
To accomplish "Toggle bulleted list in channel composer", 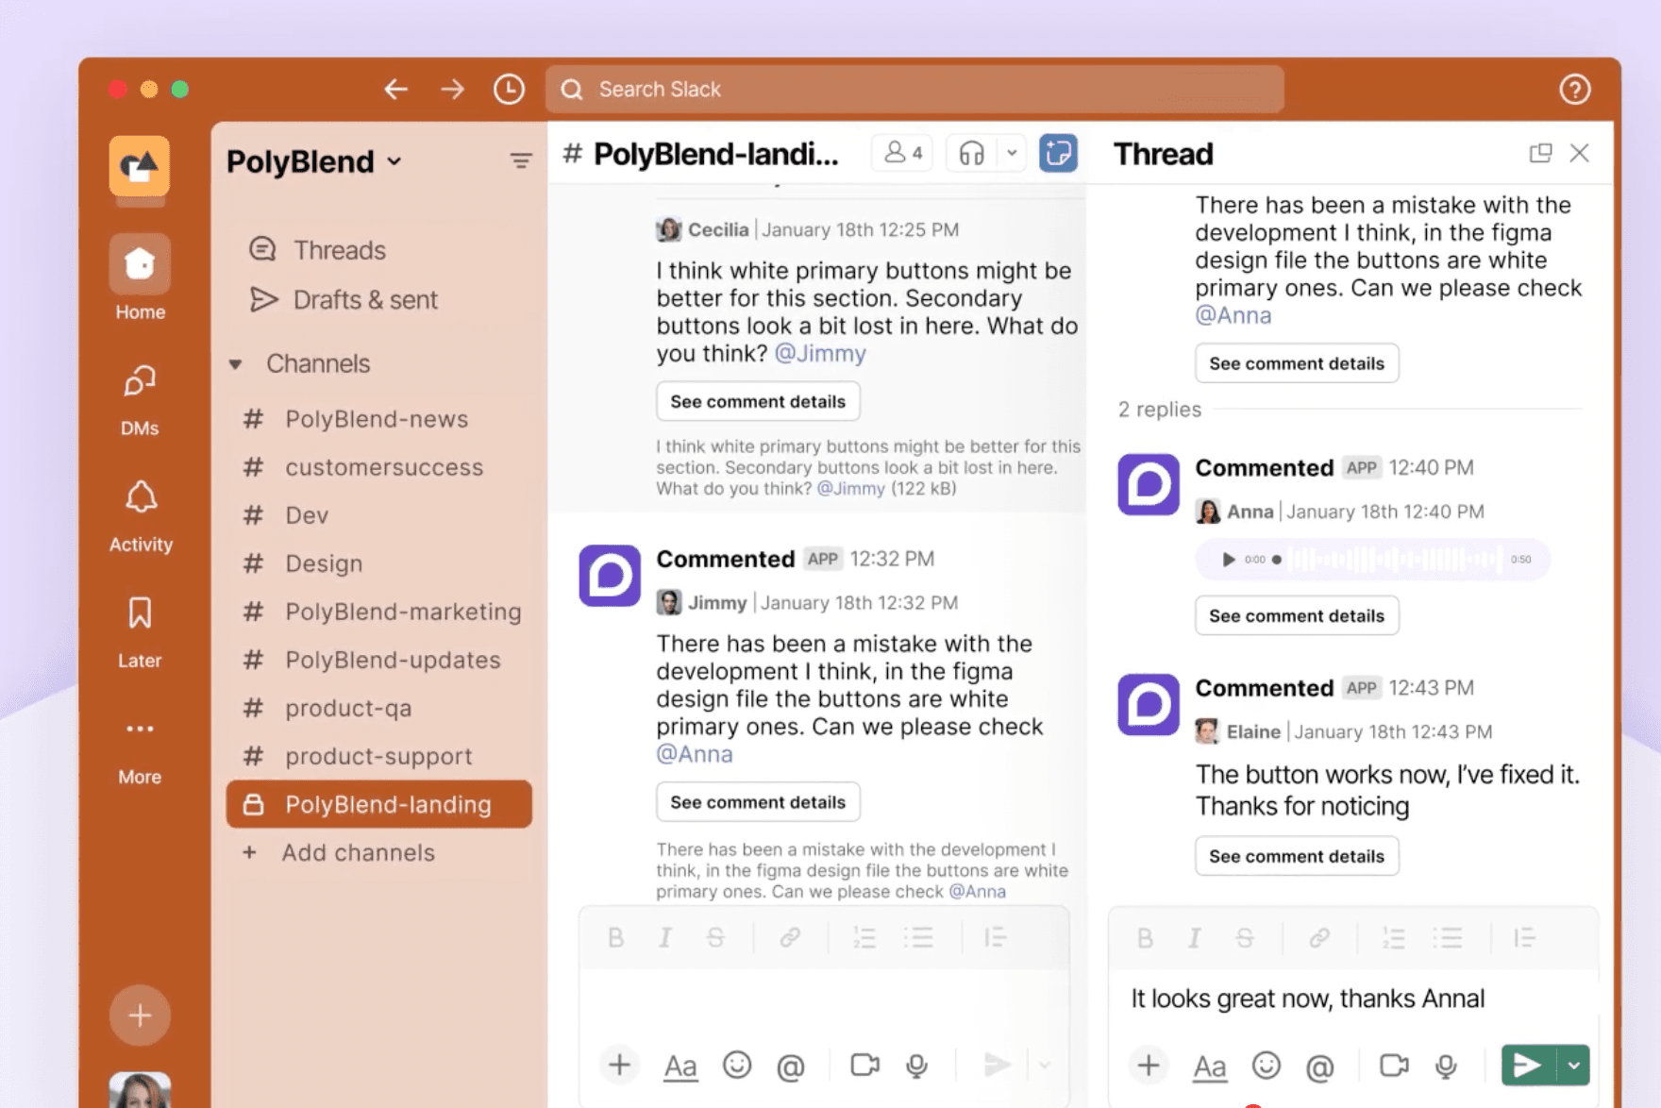I will (x=917, y=938).
